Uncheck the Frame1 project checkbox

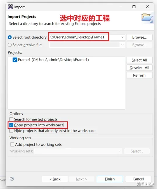[x=15, y=60]
